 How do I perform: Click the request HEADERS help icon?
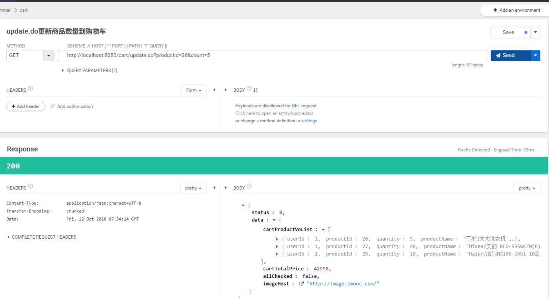coord(31,89)
